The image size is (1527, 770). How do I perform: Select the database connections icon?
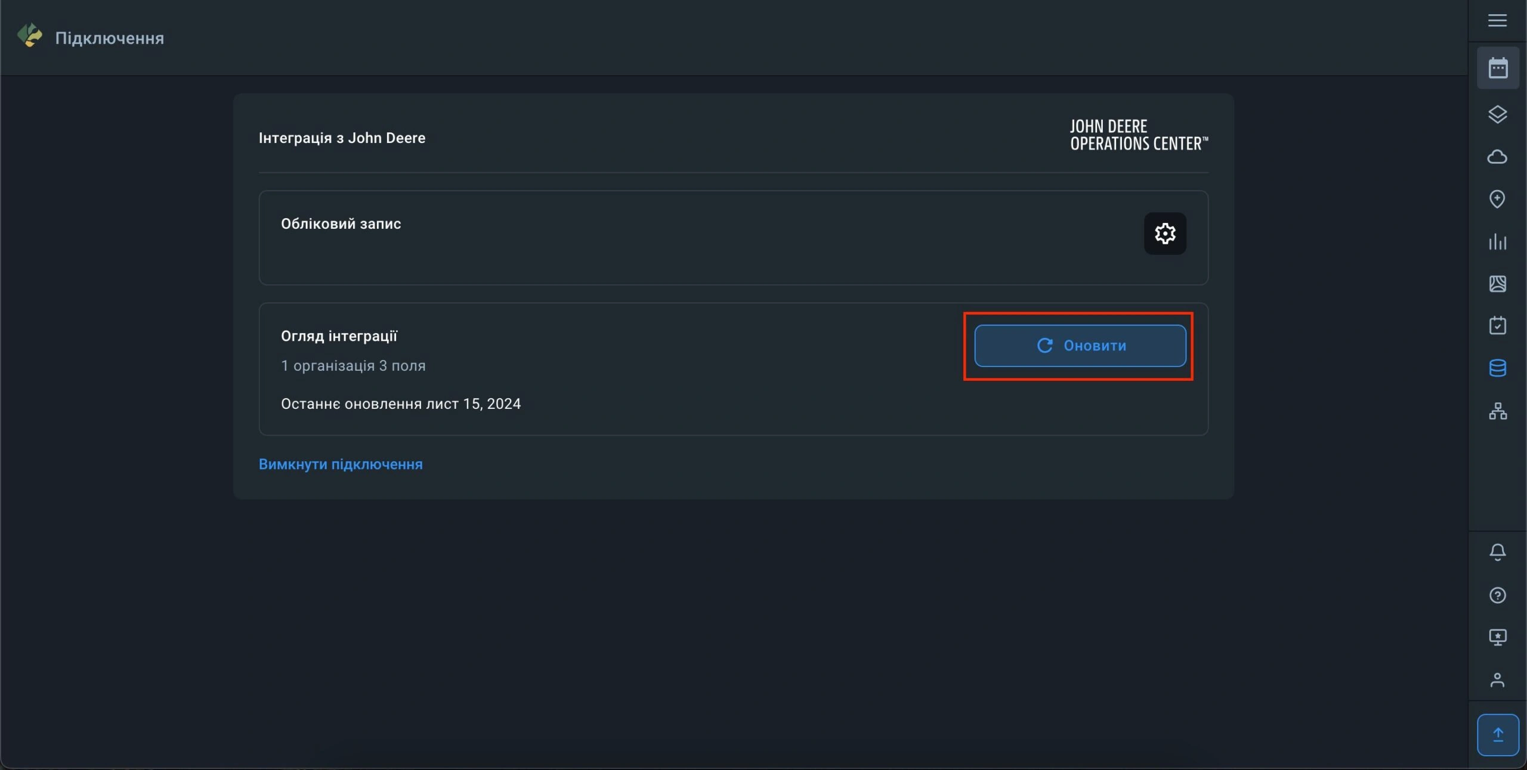[x=1497, y=368]
